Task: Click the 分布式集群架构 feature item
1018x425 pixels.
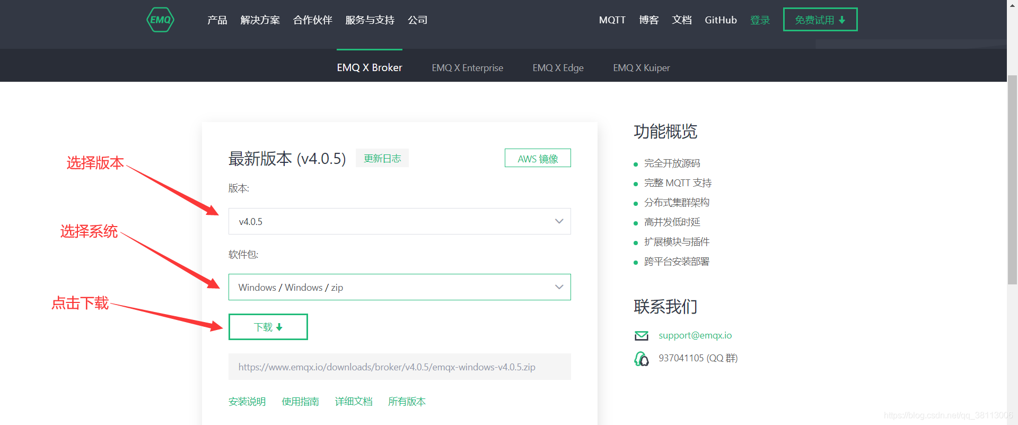Action: (677, 203)
